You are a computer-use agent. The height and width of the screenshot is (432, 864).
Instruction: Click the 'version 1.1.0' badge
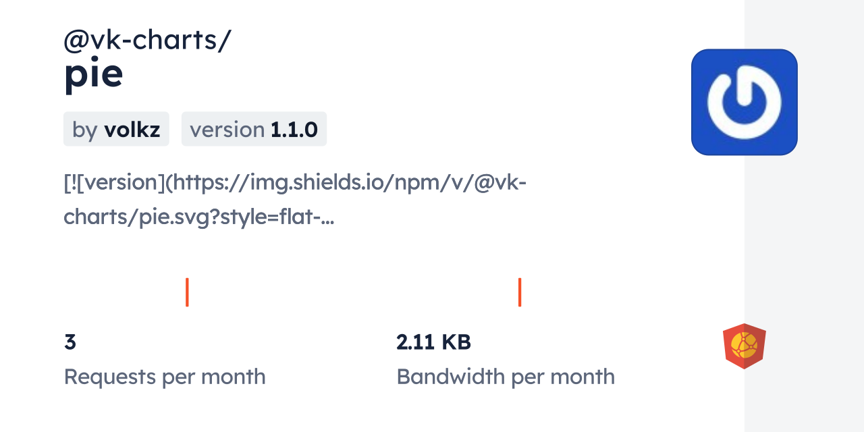[254, 129]
